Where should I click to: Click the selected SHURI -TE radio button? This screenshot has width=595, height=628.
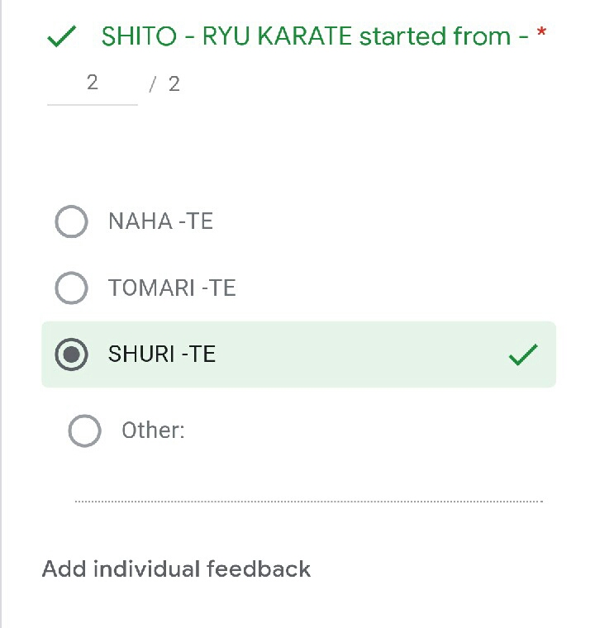click(71, 354)
